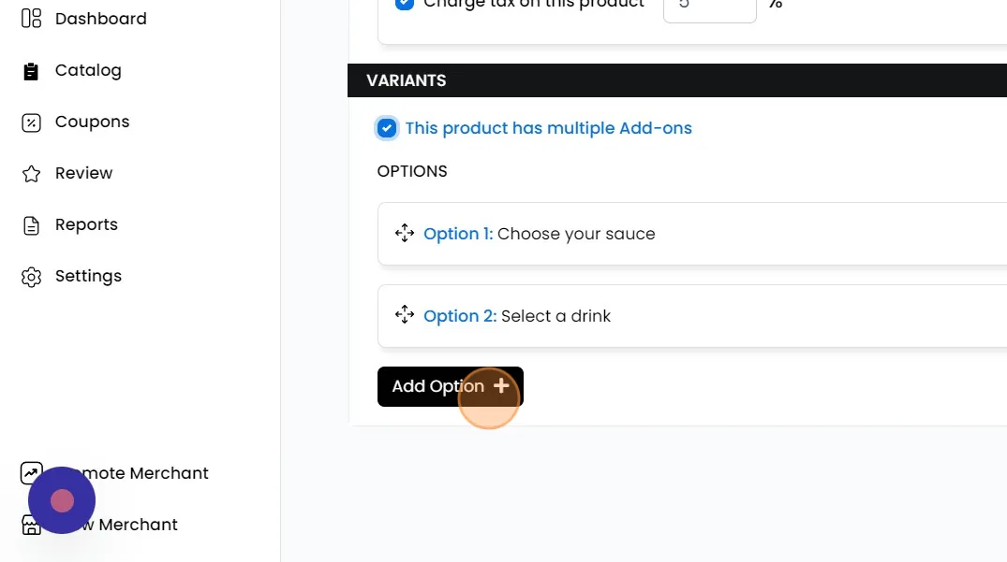Click the Dashboard icon in the sidebar
The width and height of the screenshot is (1007, 562).
point(31,19)
